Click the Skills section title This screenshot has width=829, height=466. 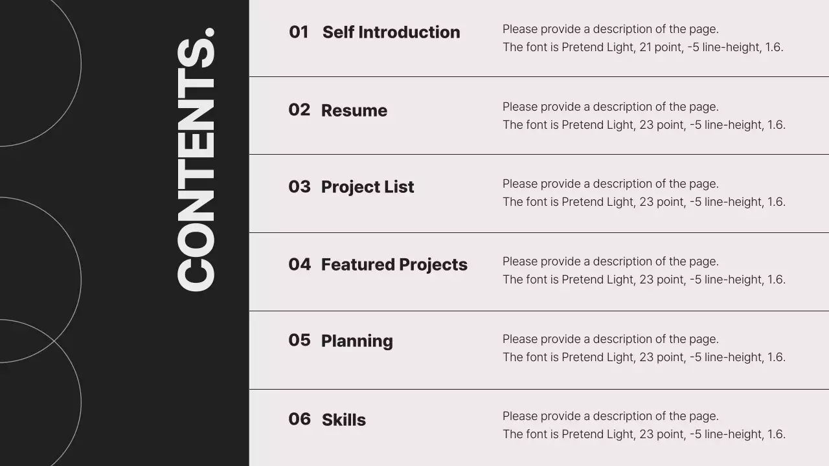344,420
